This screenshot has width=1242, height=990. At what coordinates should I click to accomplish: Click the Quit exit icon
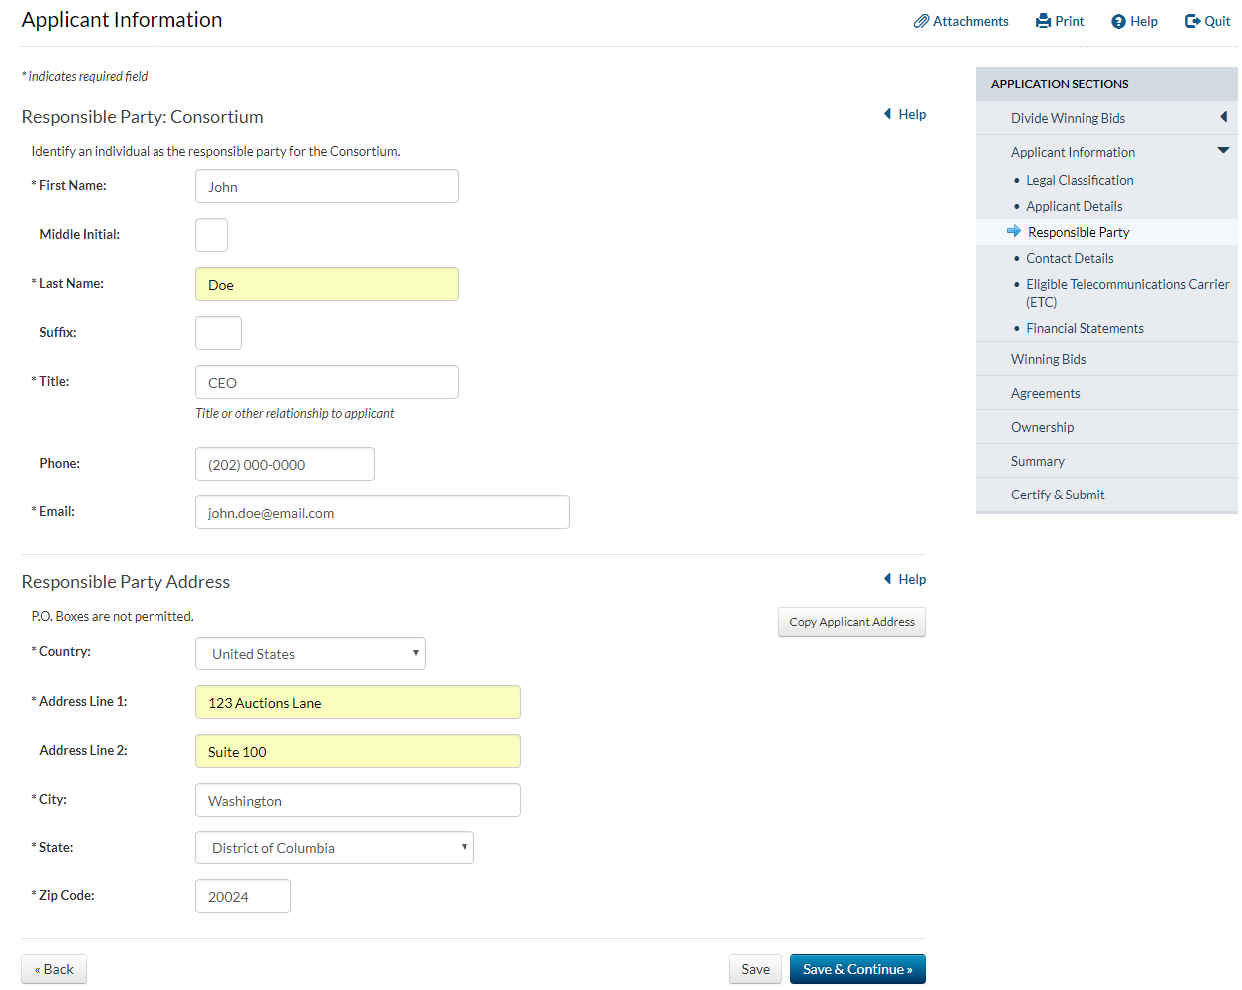[1192, 21]
